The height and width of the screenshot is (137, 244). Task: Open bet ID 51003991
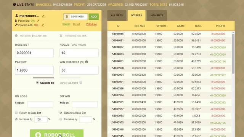coord(118,82)
